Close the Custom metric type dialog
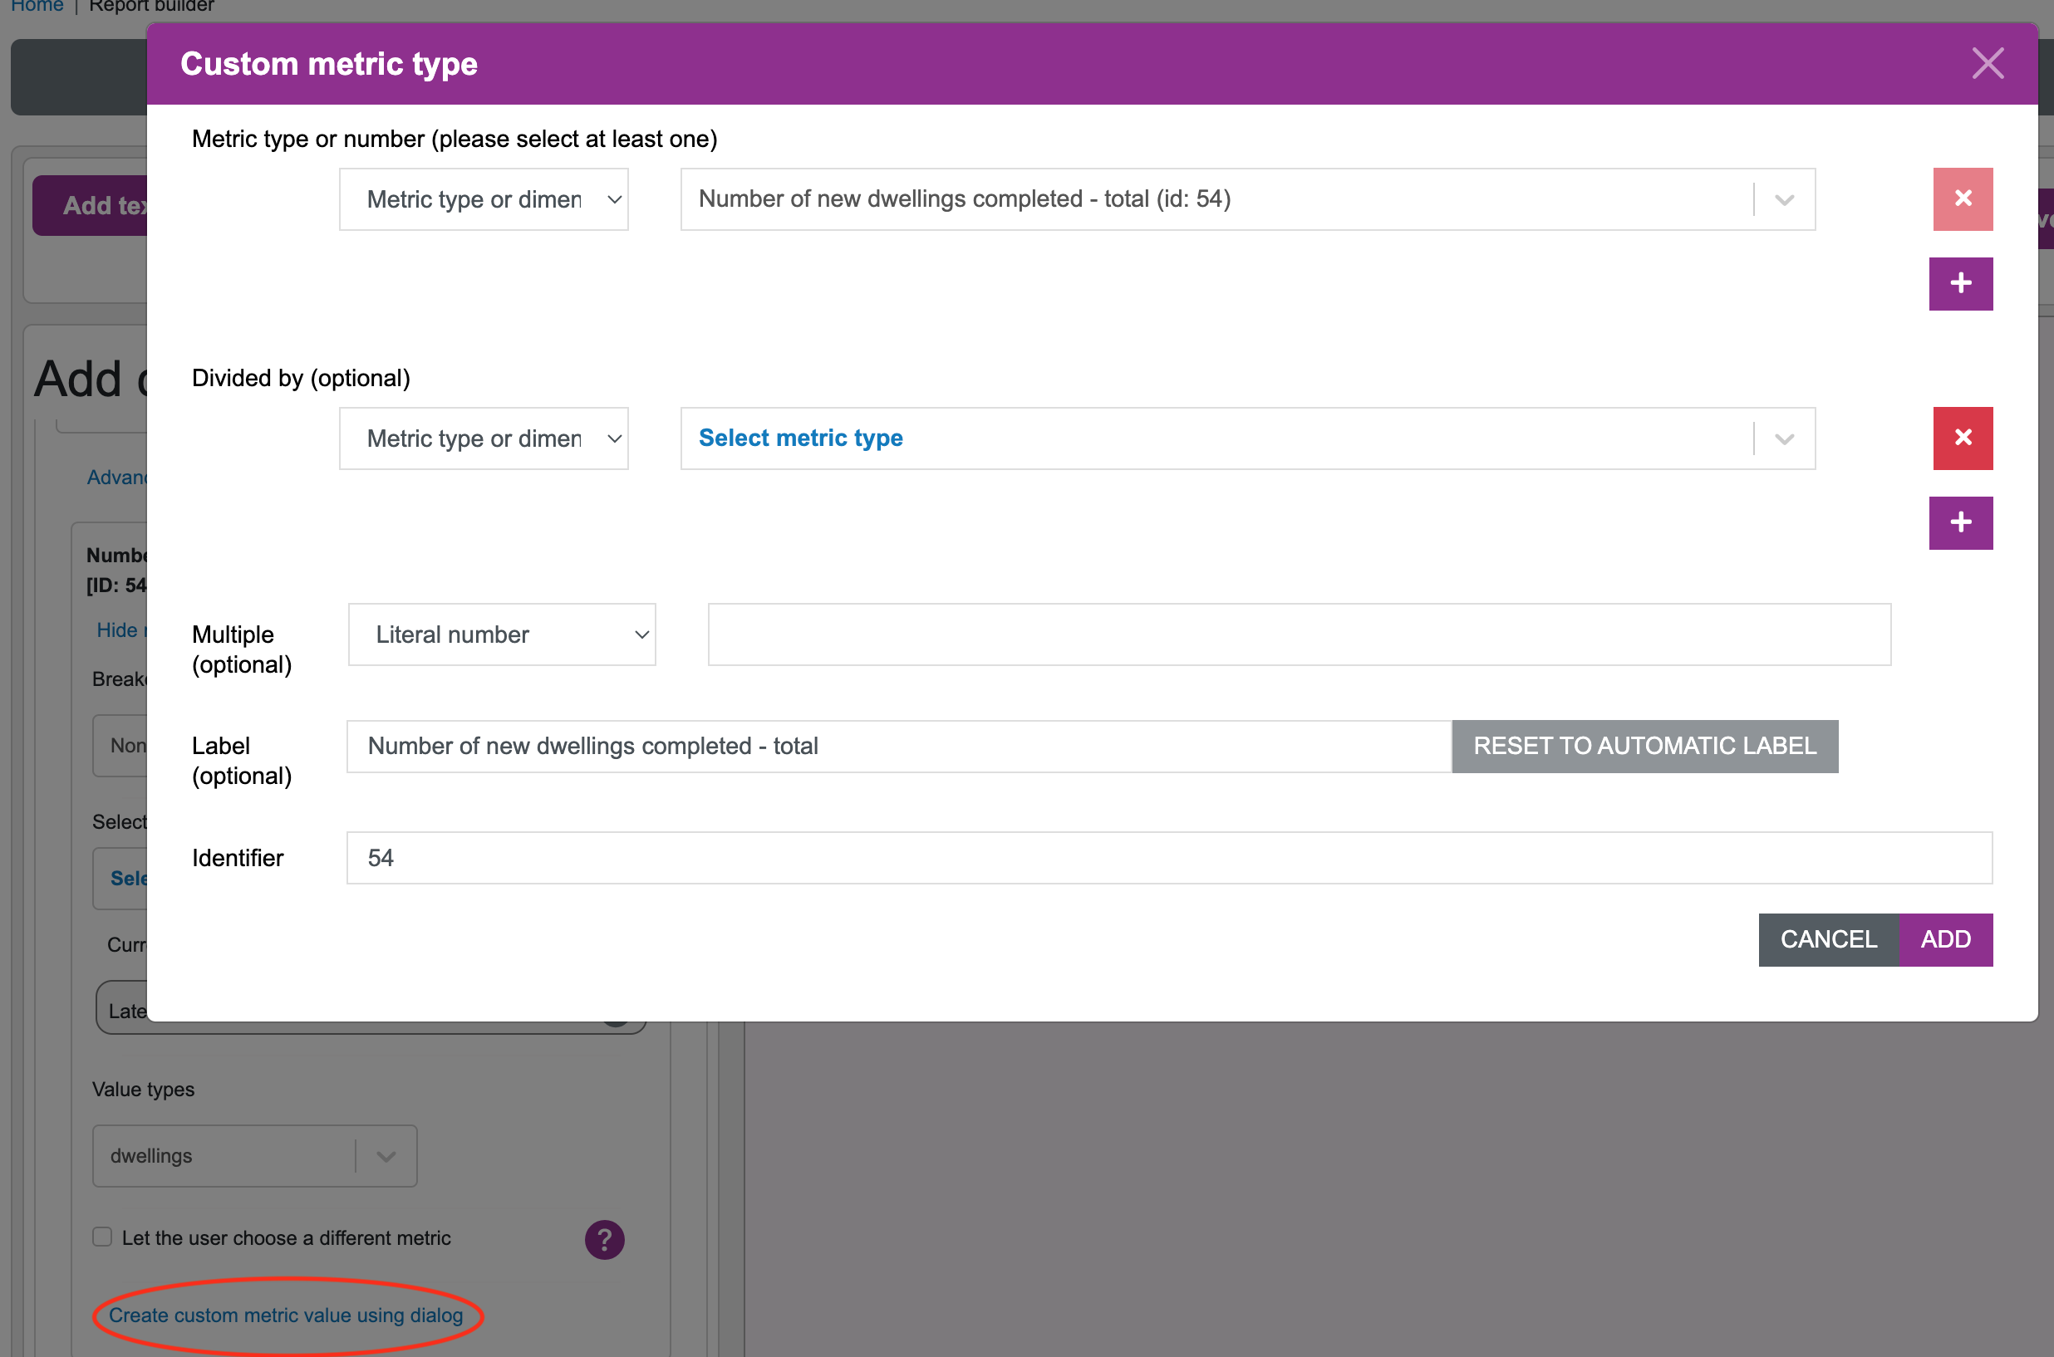Image resolution: width=2054 pixels, height=1357 pixels. 1988,63
